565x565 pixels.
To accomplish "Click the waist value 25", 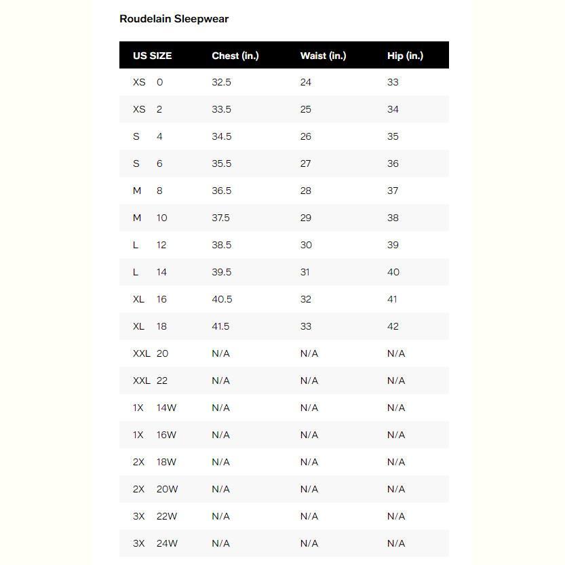I will pos(306,109).
